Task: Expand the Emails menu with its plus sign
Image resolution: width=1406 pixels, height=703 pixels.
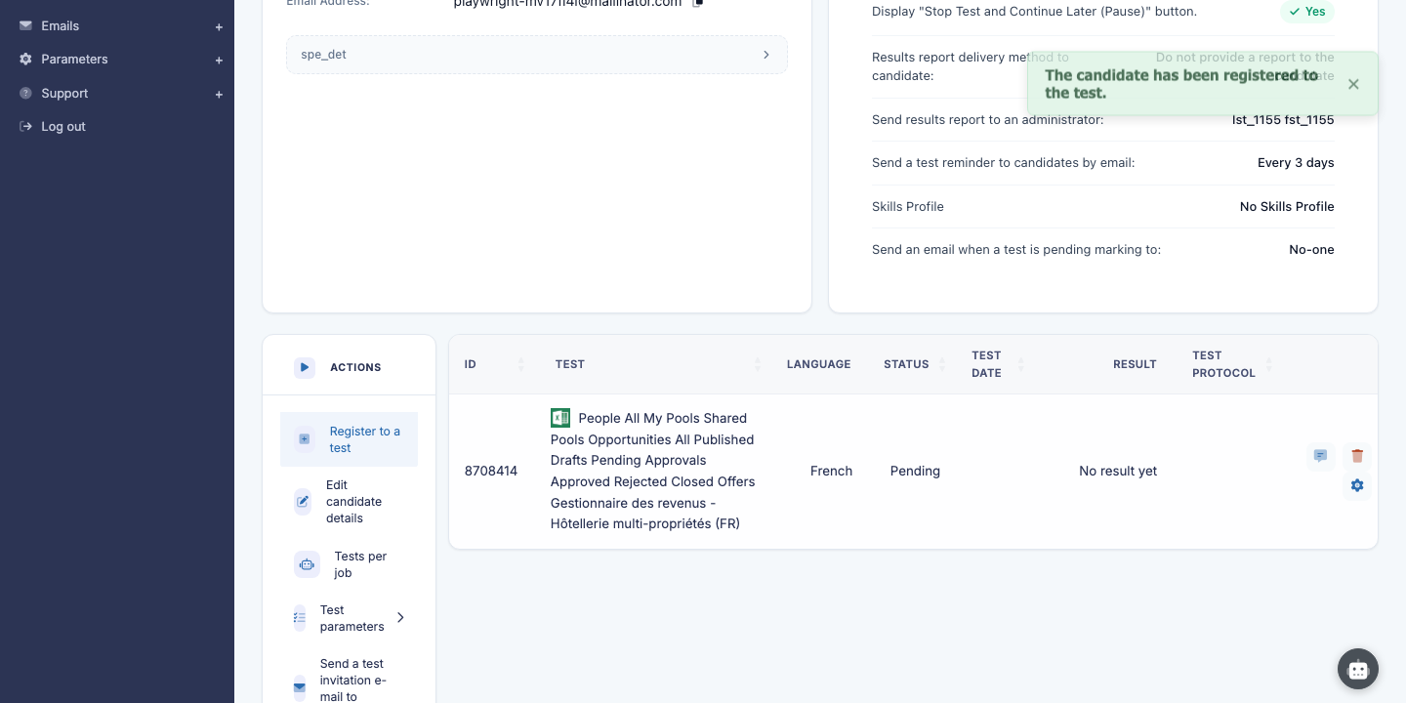Action: point(219,27)
